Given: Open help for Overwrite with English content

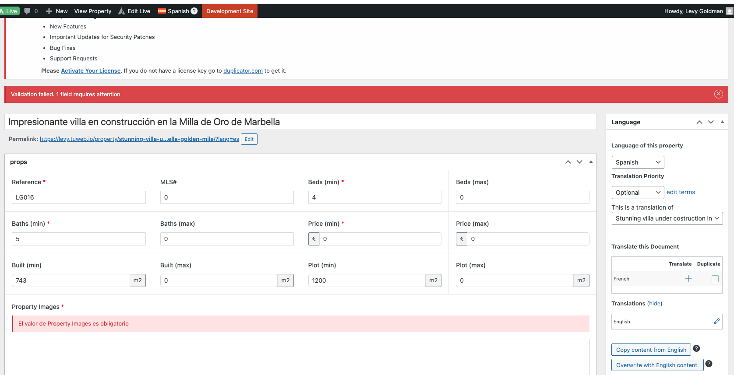Looking at the screenshot, I should coord(709,364).
